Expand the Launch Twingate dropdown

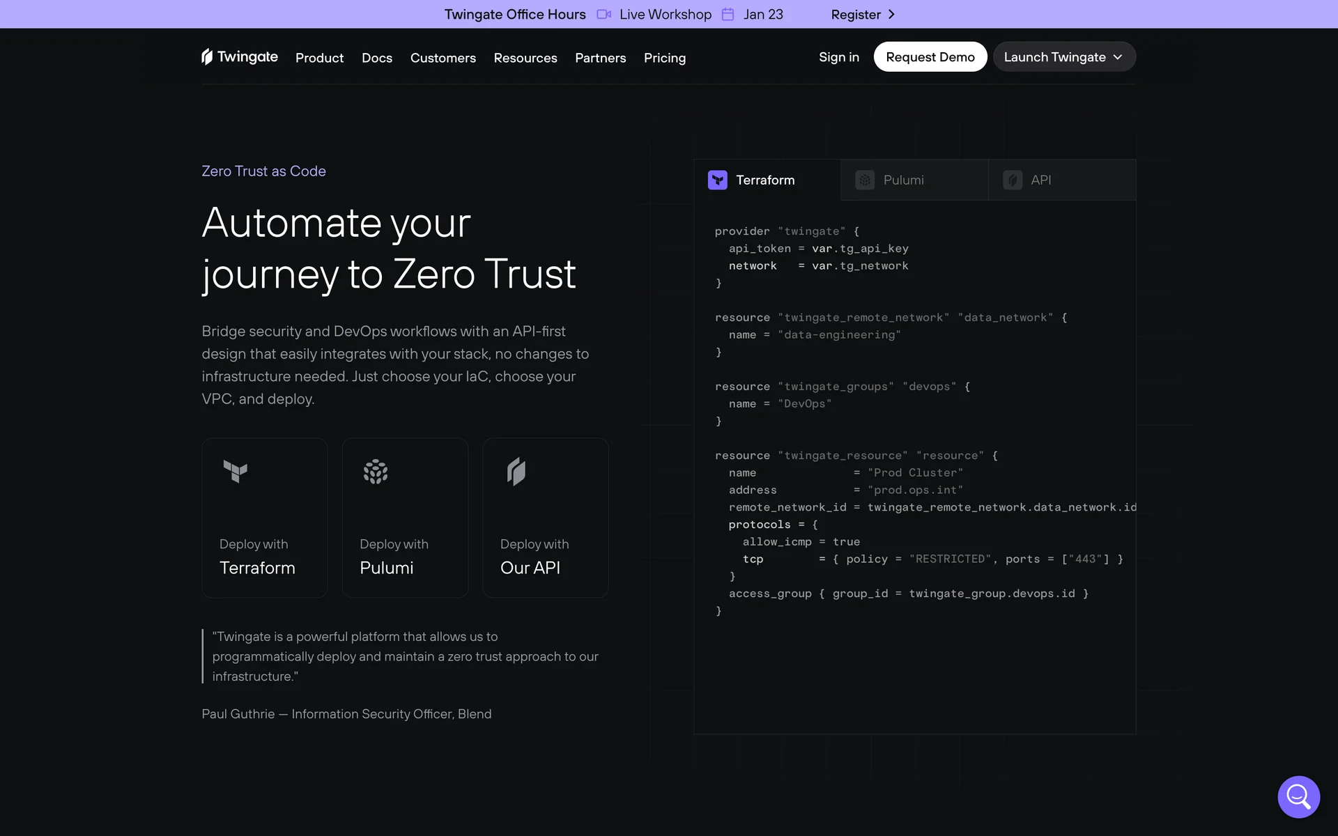click(1063, 57)
